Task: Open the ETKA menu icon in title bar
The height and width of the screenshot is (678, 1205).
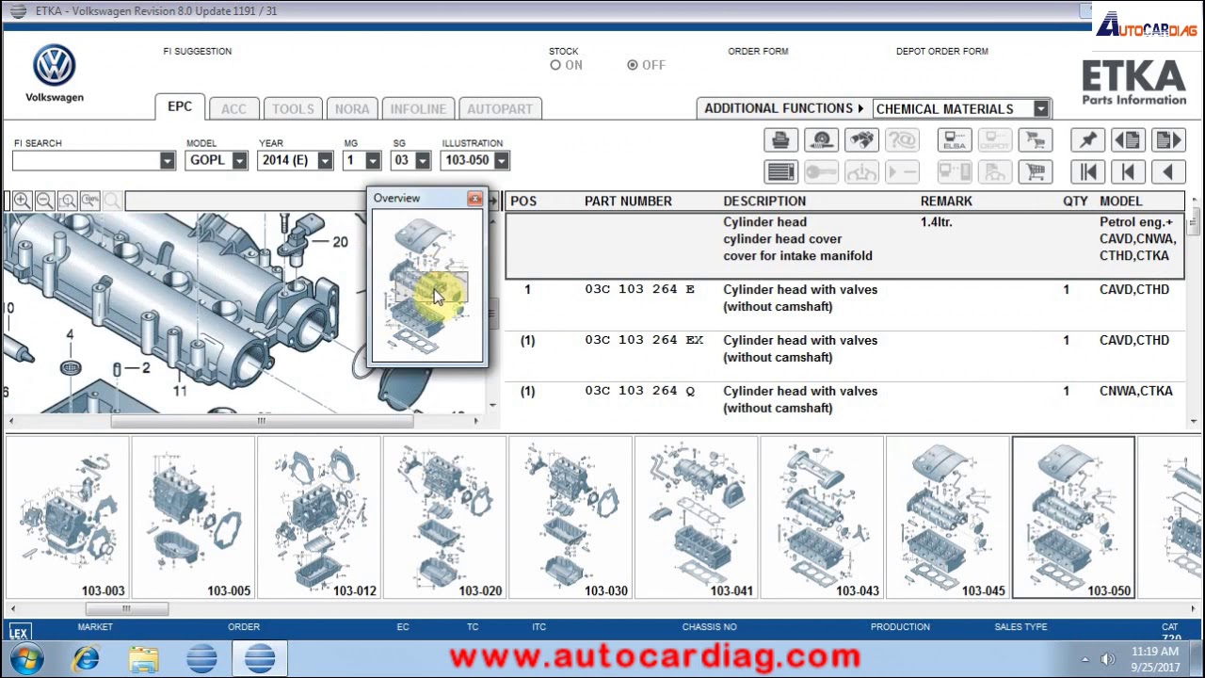Action: [18, 11]
